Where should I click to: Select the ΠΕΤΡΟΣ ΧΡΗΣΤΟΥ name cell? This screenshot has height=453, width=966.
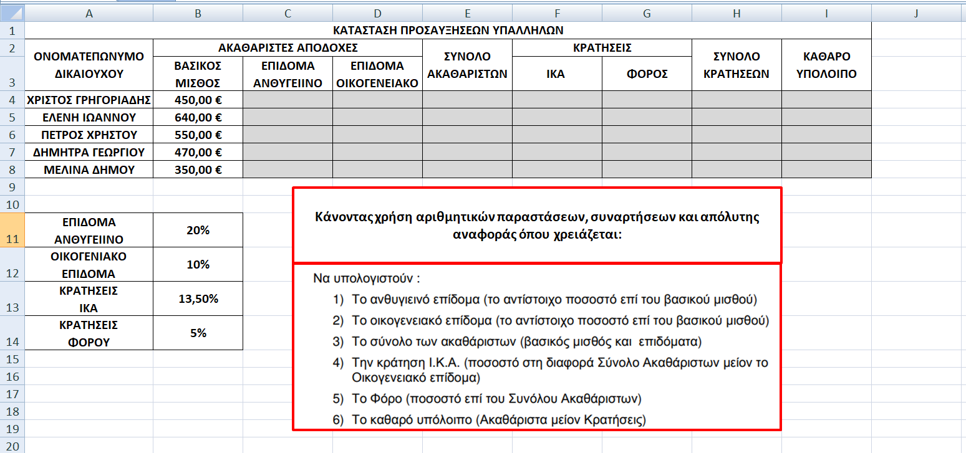(89, 135)
